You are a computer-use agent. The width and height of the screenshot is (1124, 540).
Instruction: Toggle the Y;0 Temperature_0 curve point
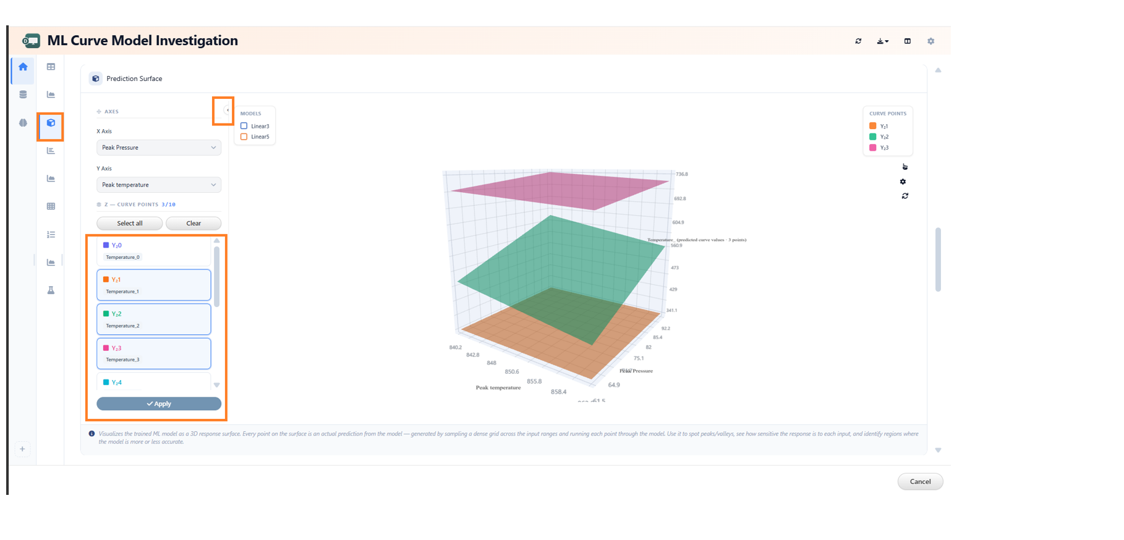pyautogui.click(x=153, y=251)
